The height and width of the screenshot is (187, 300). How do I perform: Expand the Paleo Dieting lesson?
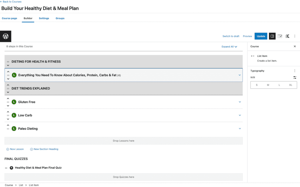click(240, 128)
